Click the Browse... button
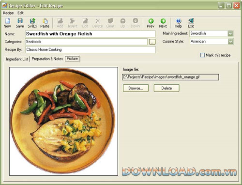Screen dimensions: 242x185 [x=136, y=88]
